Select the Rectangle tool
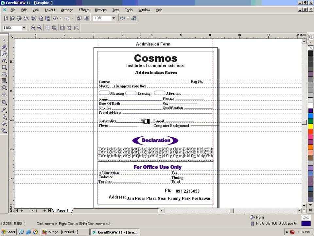Screen dimensions: 314x236 click(x=4, y=67)
